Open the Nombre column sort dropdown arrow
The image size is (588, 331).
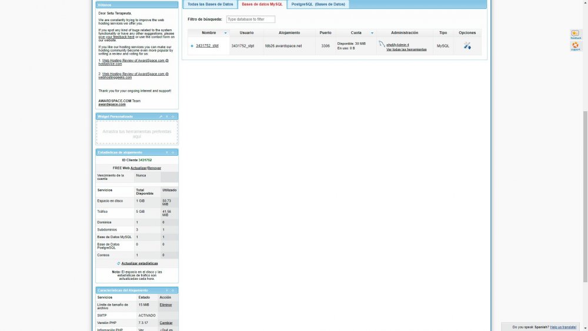point(225,33)
